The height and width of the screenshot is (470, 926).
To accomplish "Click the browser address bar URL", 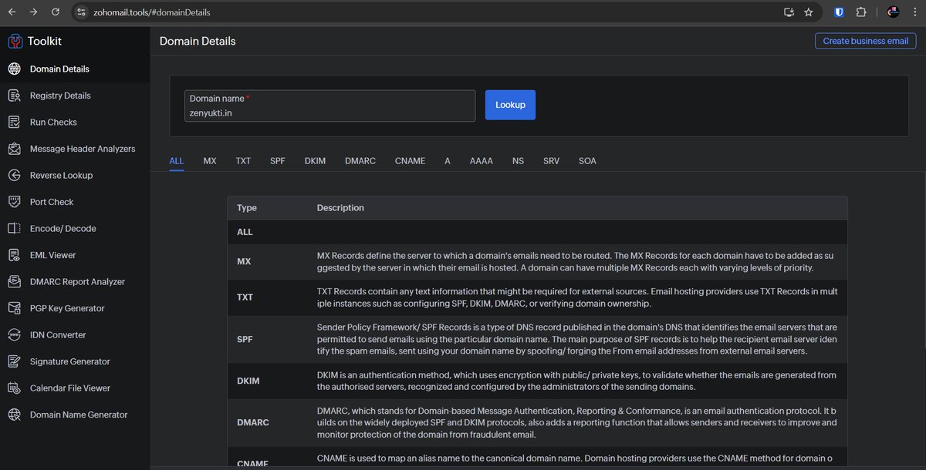I will [x=151, y=12].
